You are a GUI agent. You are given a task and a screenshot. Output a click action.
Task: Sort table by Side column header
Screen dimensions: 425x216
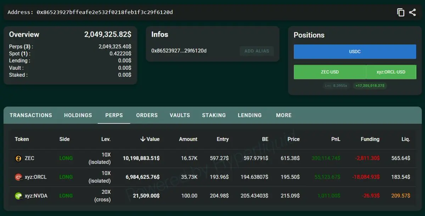[65, 139]
